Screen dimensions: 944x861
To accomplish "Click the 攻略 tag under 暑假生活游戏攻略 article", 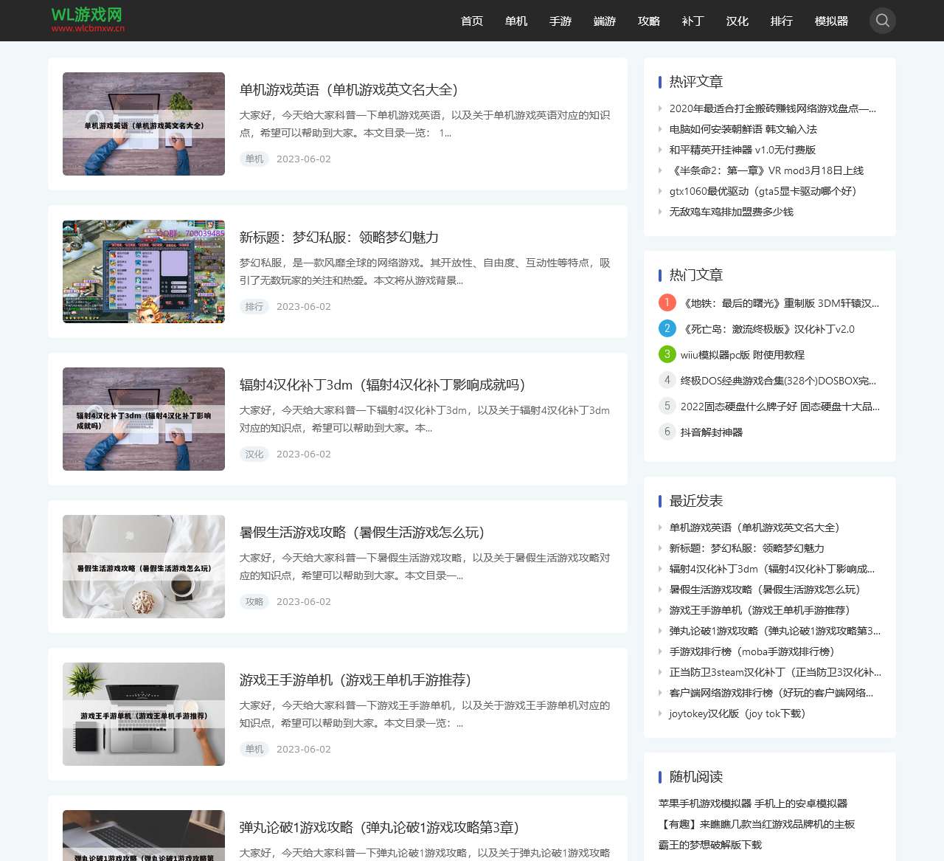I will (254, 601).
